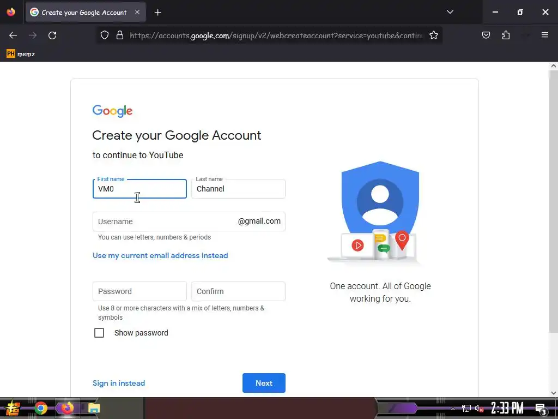The height and width of the screenshot is (419, 558).
Task: Click into the Username field
Action: click(189, 222)
